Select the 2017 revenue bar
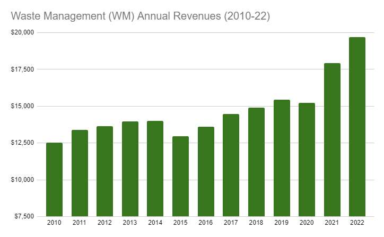Viewport: 384px width, 237px height. 231,165
